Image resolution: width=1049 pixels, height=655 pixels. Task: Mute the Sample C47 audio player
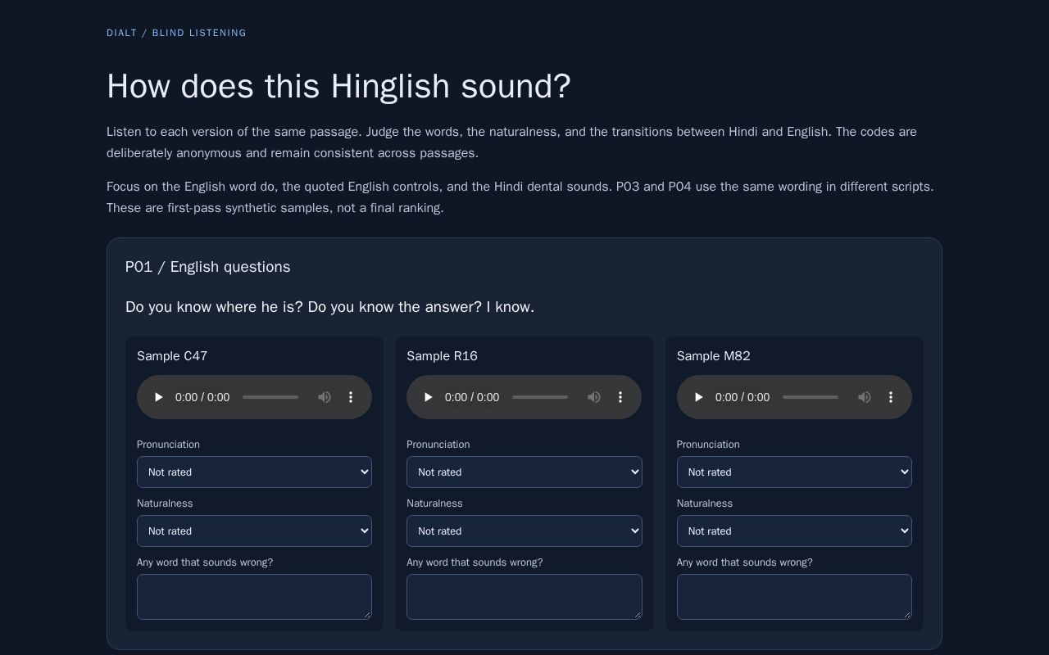coord(325,397)
